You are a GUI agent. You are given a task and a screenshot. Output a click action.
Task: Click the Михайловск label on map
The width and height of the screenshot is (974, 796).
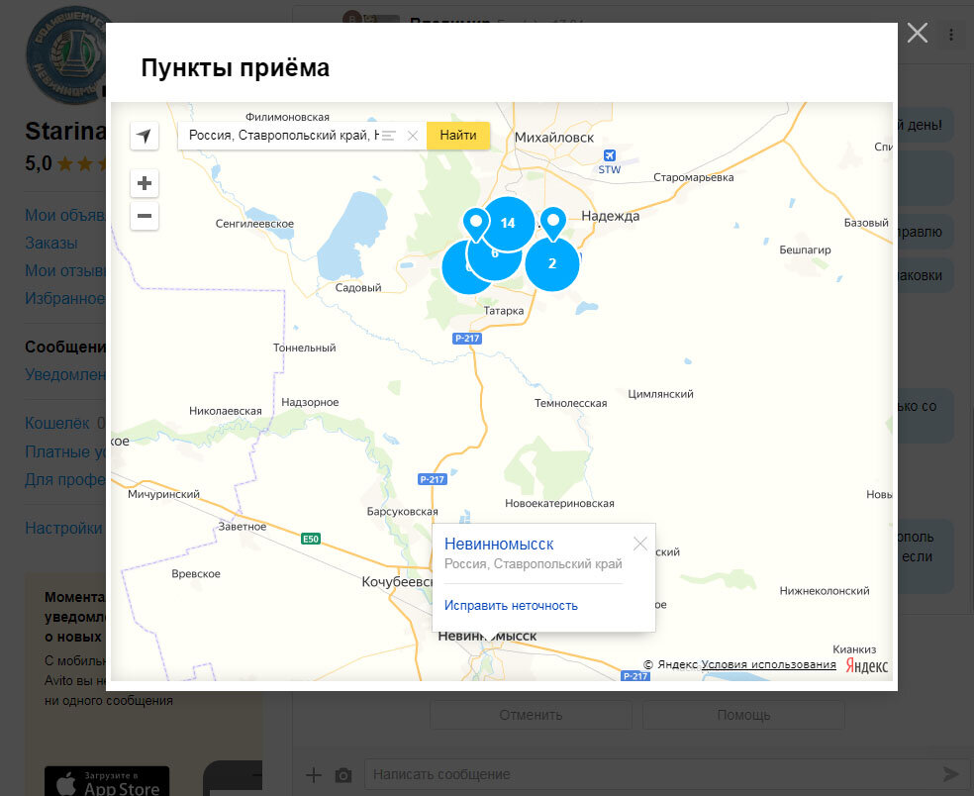click(x=554, y=138)
